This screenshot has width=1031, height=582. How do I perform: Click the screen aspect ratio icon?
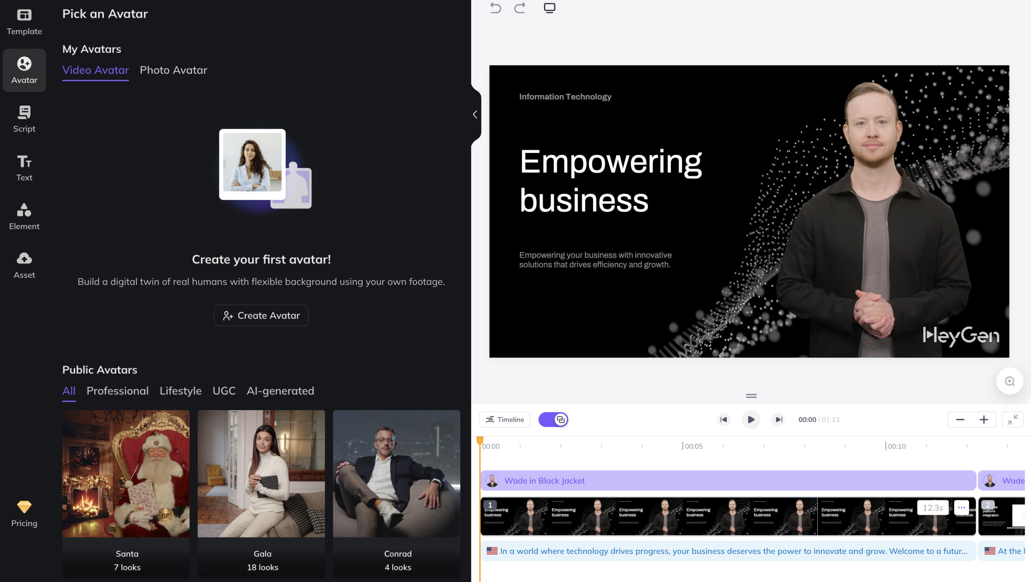[x=549, y=8]
